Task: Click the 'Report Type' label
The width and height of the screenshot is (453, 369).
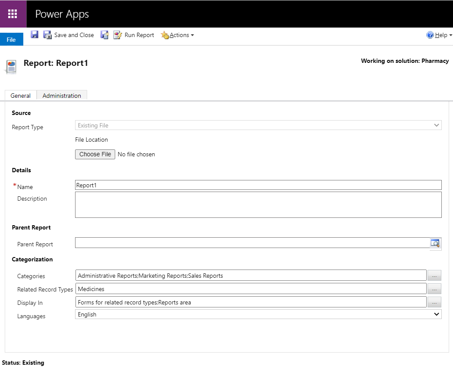Action: [x=28, y=127]
